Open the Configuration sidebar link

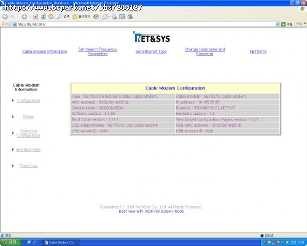(x=28, y=100)
